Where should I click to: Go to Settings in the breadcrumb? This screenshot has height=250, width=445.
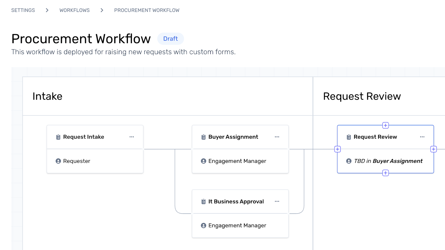point(23,10)
